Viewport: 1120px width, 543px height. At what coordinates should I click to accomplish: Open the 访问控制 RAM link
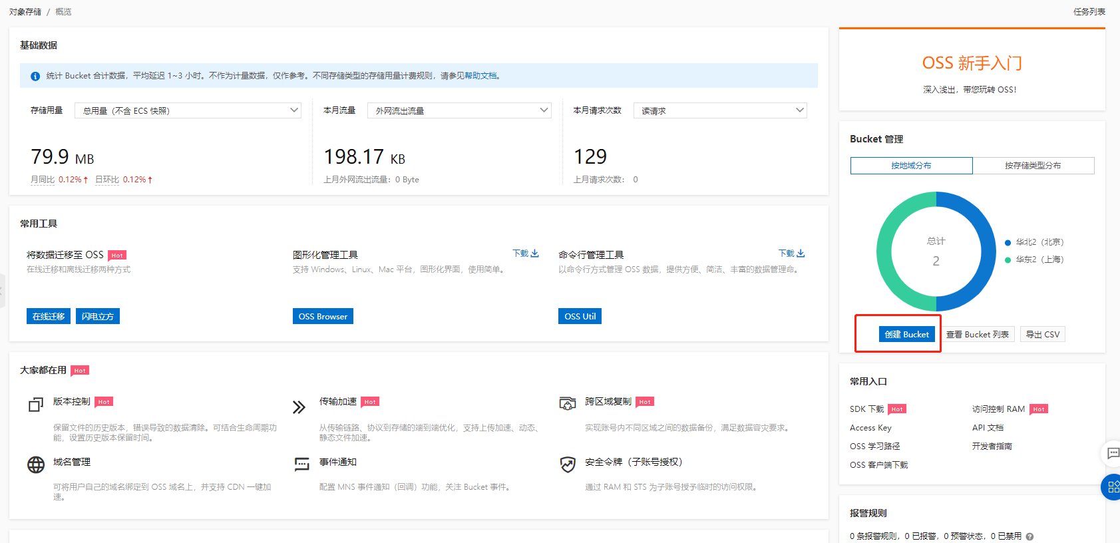(x=999, y=409)
